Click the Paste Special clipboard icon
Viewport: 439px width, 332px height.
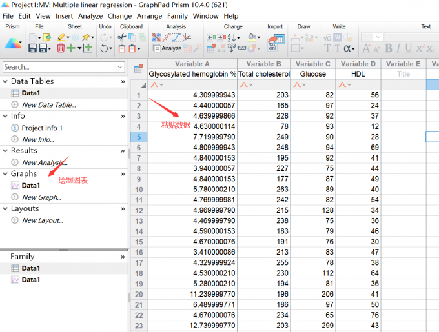[132, 48]
